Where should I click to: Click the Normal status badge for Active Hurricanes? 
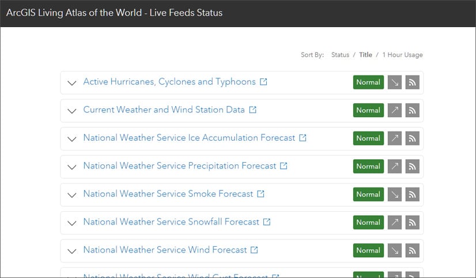coord(368,82)
